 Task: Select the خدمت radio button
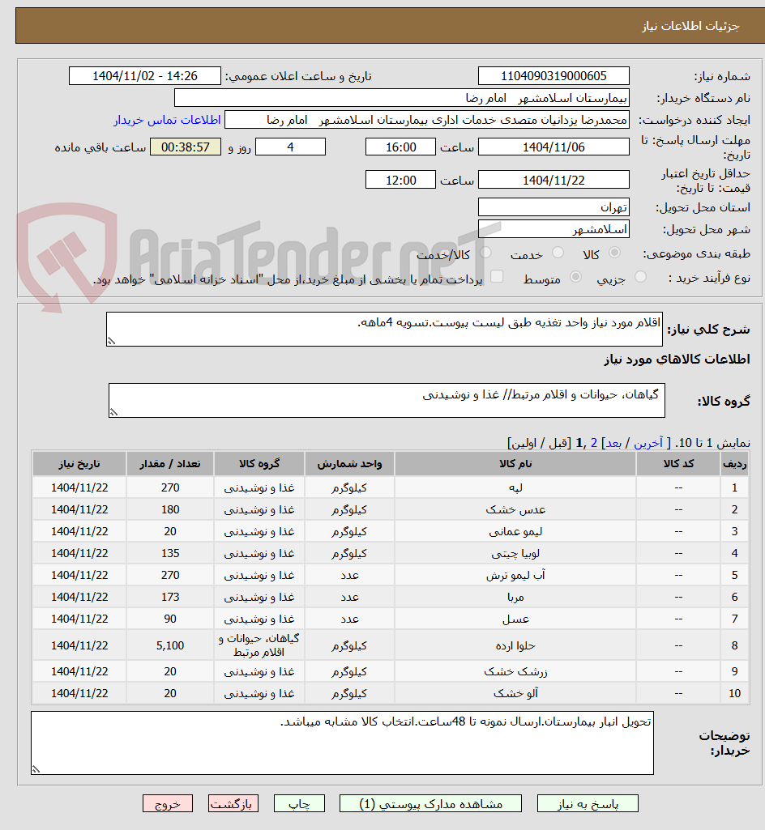point(558,253)
